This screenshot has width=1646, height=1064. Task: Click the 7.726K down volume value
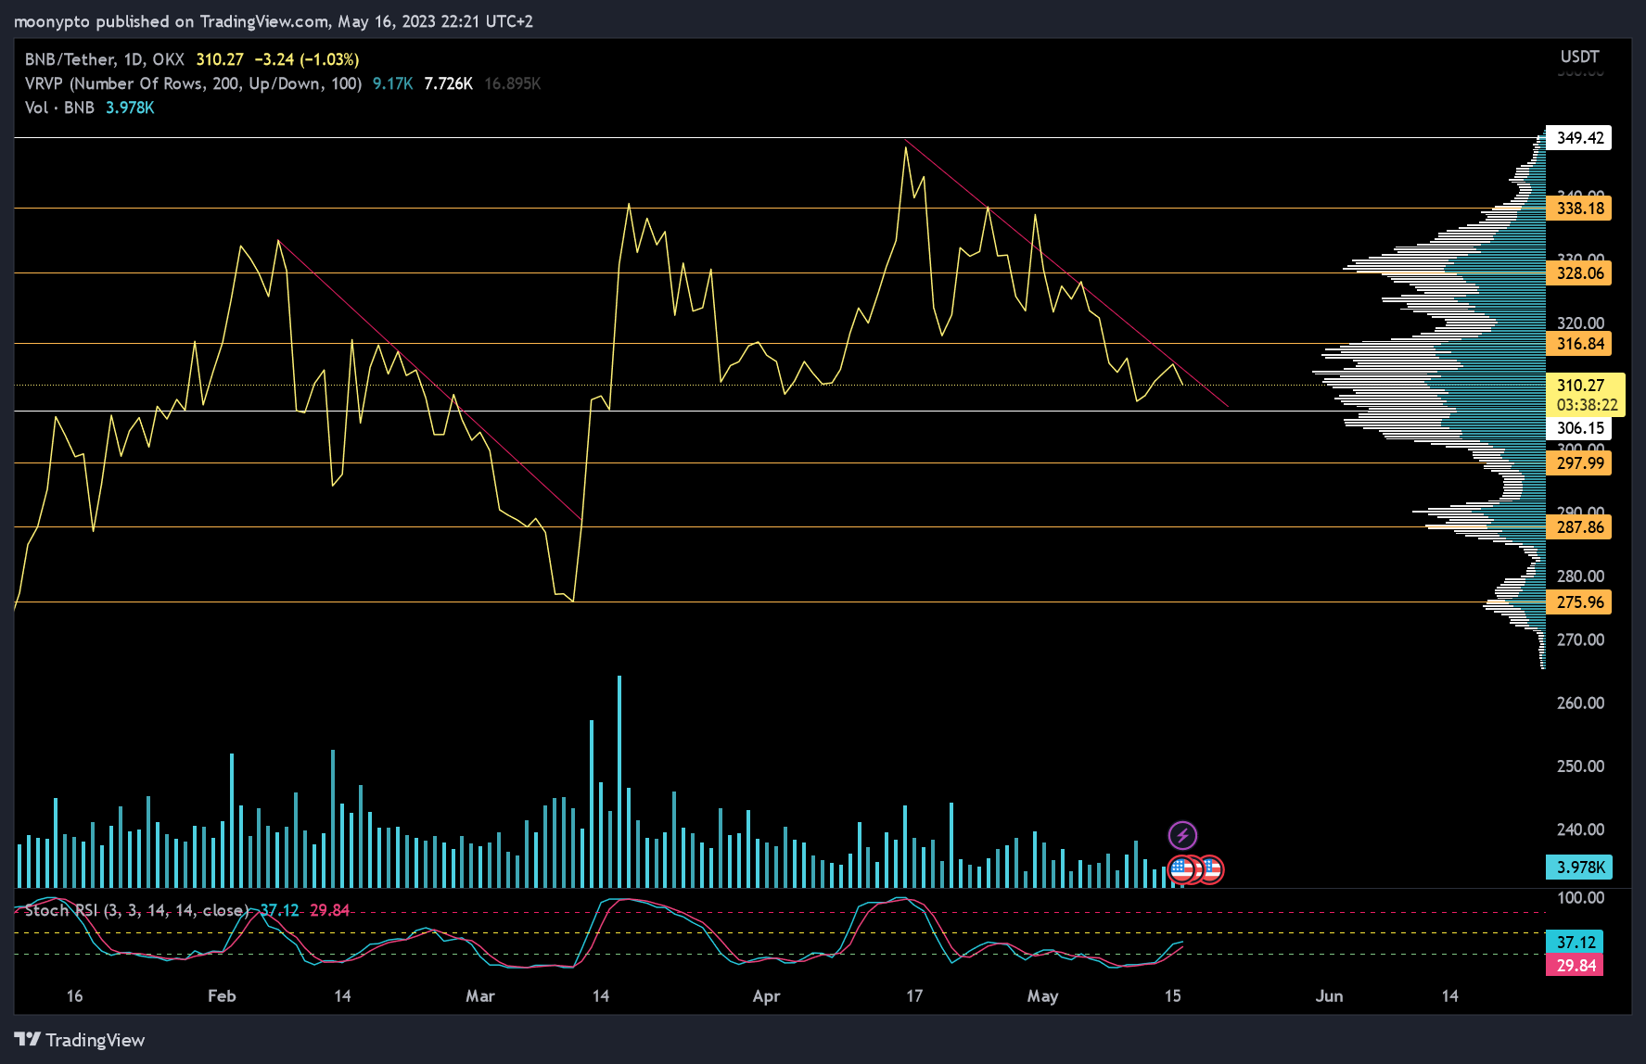448,83
